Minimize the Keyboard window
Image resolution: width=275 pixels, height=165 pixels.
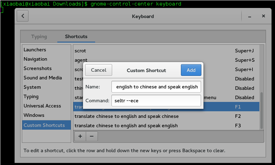click(x=250, y=16)
